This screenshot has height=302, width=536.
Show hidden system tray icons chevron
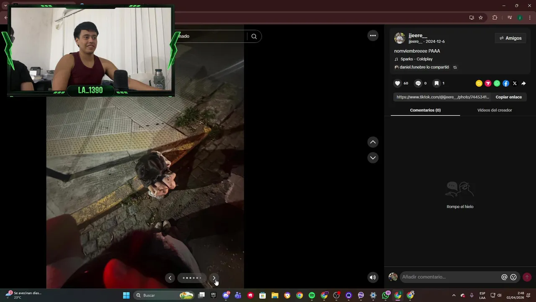click(454, 295)
